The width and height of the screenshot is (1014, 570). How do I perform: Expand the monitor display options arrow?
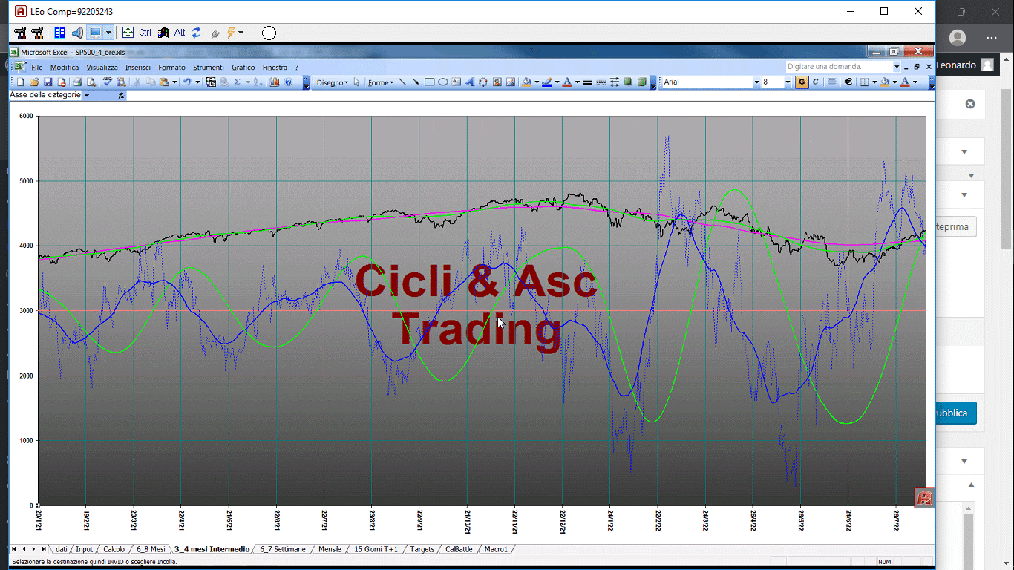tap(109, 33)
